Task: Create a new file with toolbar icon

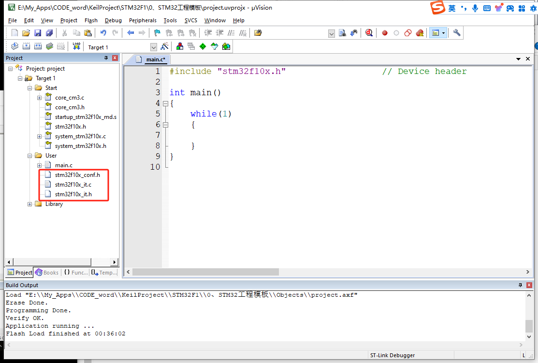Action: click(15, 33)
